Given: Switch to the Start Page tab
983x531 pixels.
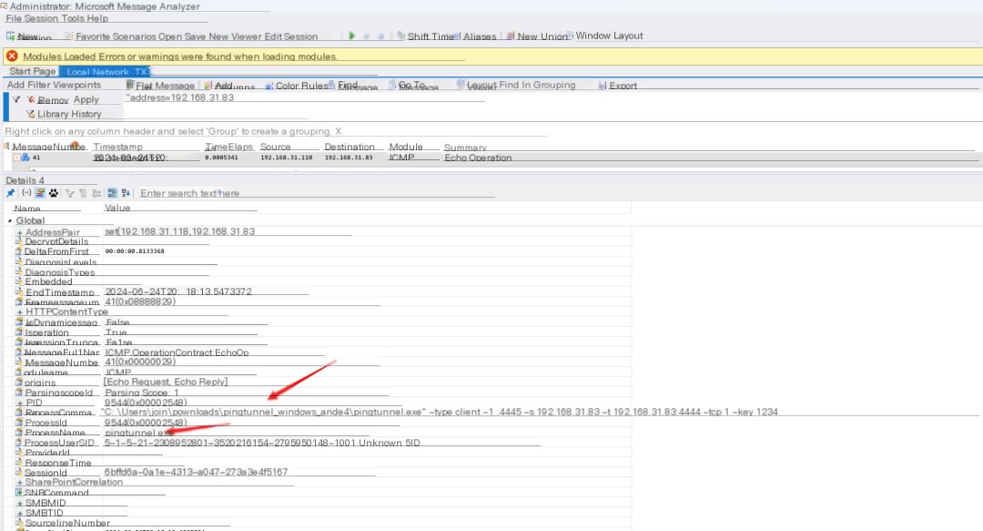Looking at the screenshot, I should (x=33, y=72).
